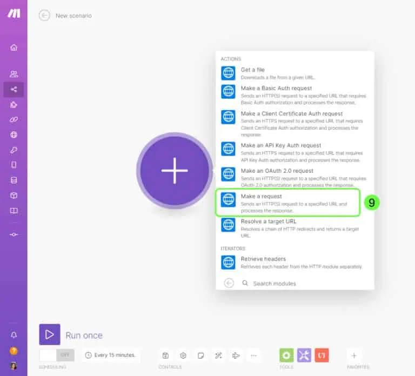Open the Keys icon in sidebar
This screenshot has height=376, width=415.
[14, 150]
